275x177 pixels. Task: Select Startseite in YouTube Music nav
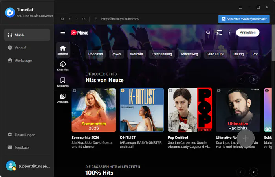[x=63, y=50]
